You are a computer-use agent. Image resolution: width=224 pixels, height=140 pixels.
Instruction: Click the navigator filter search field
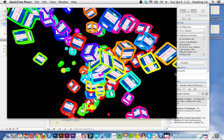pyautogui.click(x=30, y=129)
